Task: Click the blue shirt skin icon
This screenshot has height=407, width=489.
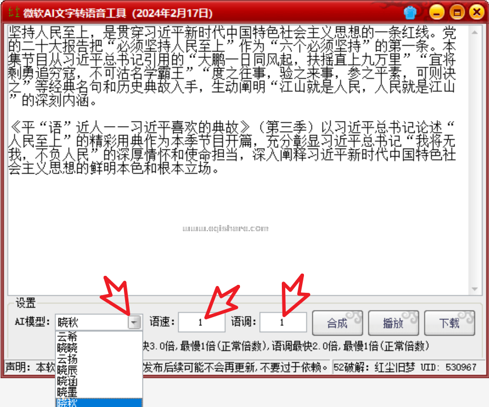Action: (x=411, y=12)
